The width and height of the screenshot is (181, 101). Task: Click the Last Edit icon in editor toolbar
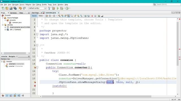[x=47, y=16]
